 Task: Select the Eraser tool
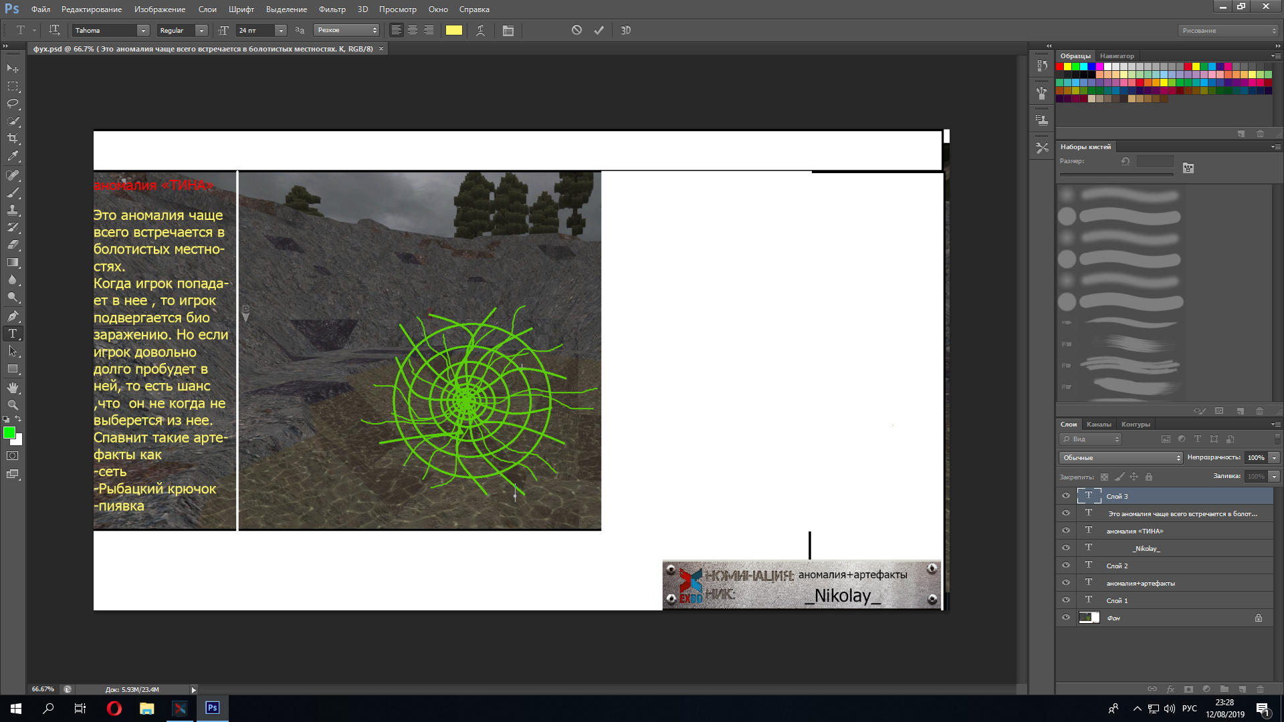coord(13,245)
